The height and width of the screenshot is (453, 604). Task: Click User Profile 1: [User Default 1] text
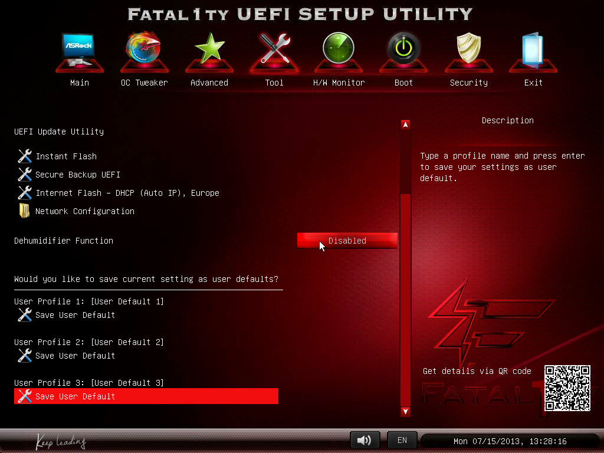tap(89, 301)
